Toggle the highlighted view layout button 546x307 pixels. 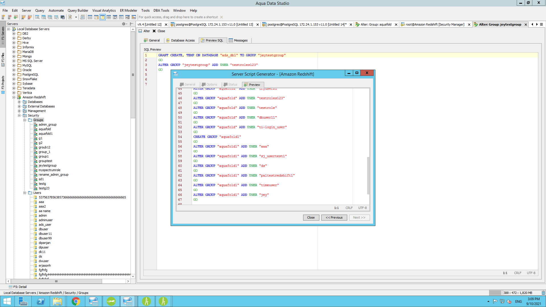102,17
